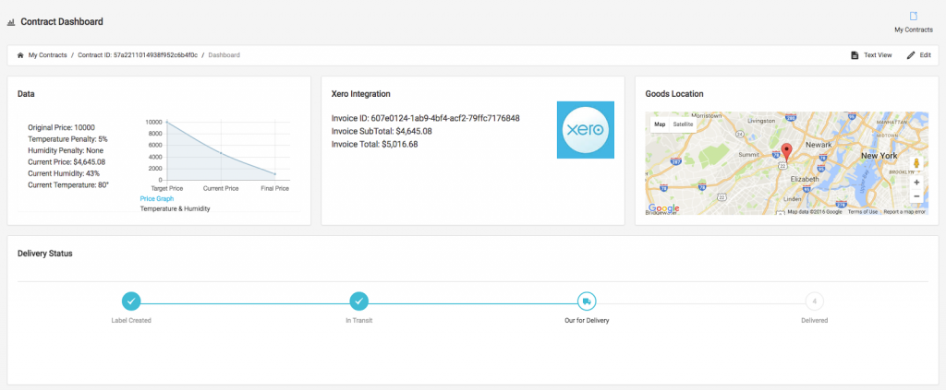Click the Edit pencil icon
This screenshot has height=390, width=946.
click(x=910, y=55)
